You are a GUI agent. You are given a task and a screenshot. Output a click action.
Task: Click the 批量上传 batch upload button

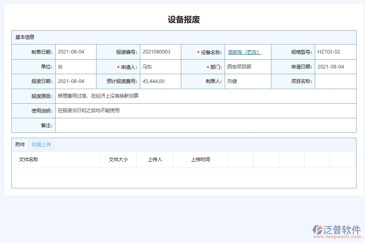point(41,145)
